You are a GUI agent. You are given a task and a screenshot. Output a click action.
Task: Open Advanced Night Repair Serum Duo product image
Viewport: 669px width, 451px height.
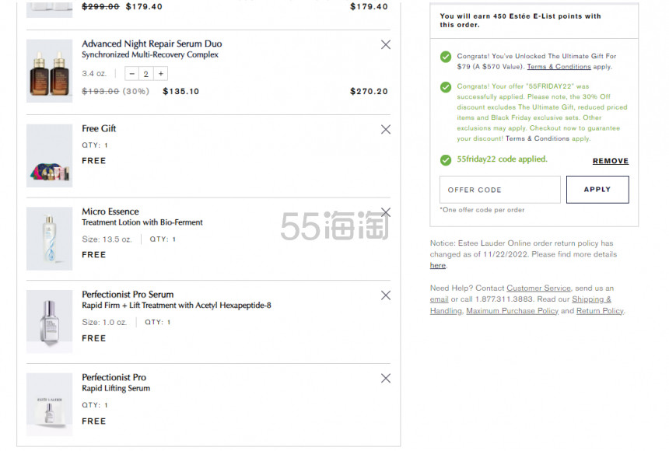point(50,71)
